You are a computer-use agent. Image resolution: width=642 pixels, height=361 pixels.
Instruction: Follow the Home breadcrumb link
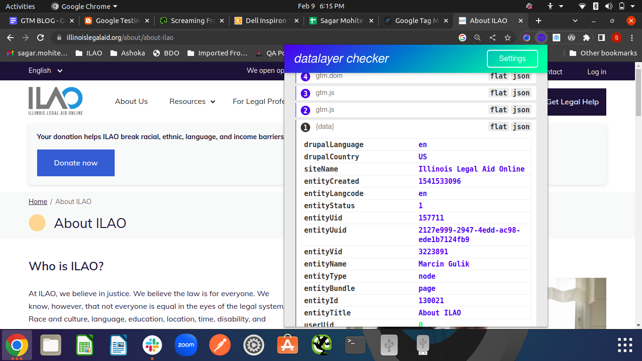pos(38,202)
